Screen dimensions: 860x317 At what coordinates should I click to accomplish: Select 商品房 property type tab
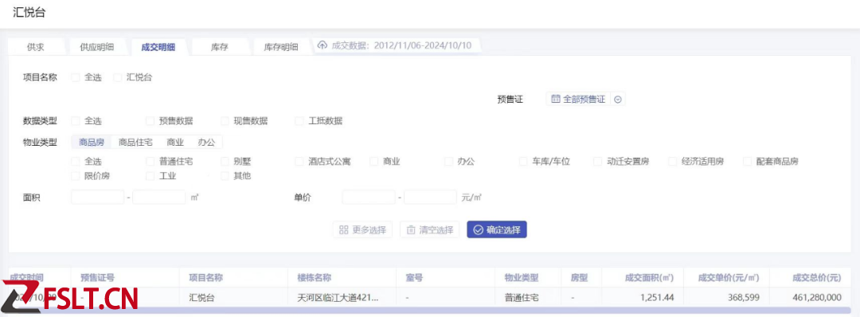tap(92, 142)
